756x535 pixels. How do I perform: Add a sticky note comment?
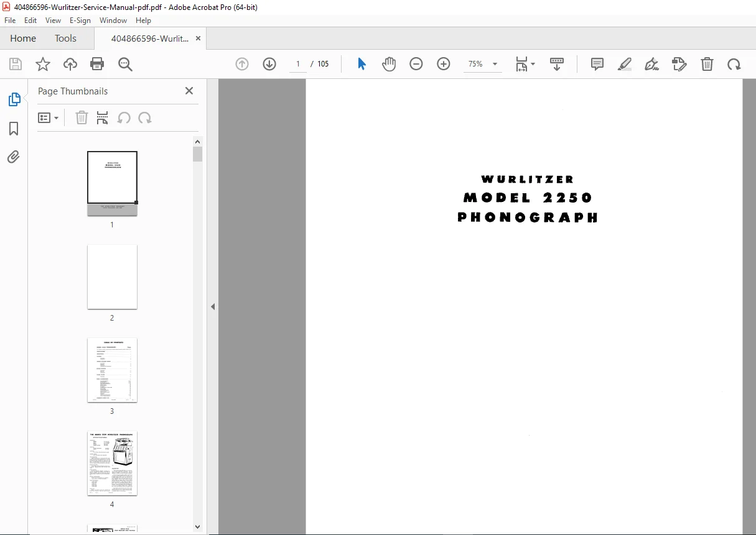point(597,64)
